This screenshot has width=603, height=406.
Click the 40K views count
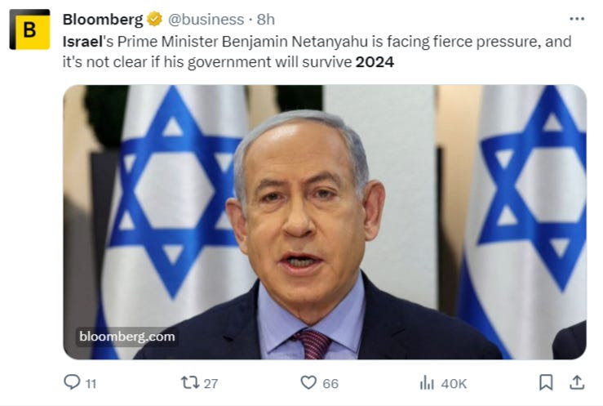pos(454,384)
